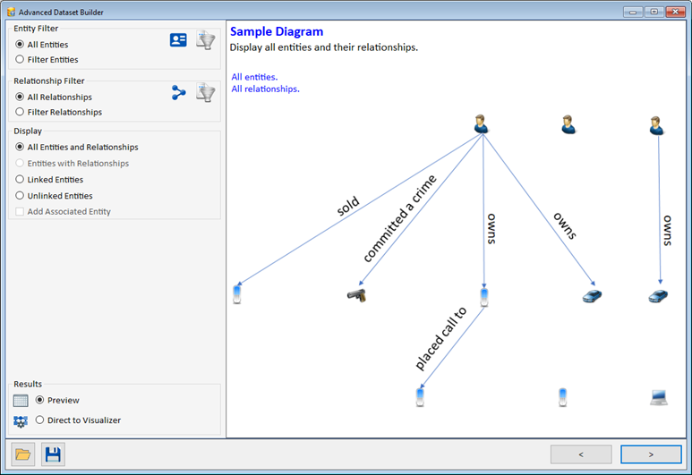
Task: Select the phone entity at the 'sold' arrow
Action: (x=237, y=294)
